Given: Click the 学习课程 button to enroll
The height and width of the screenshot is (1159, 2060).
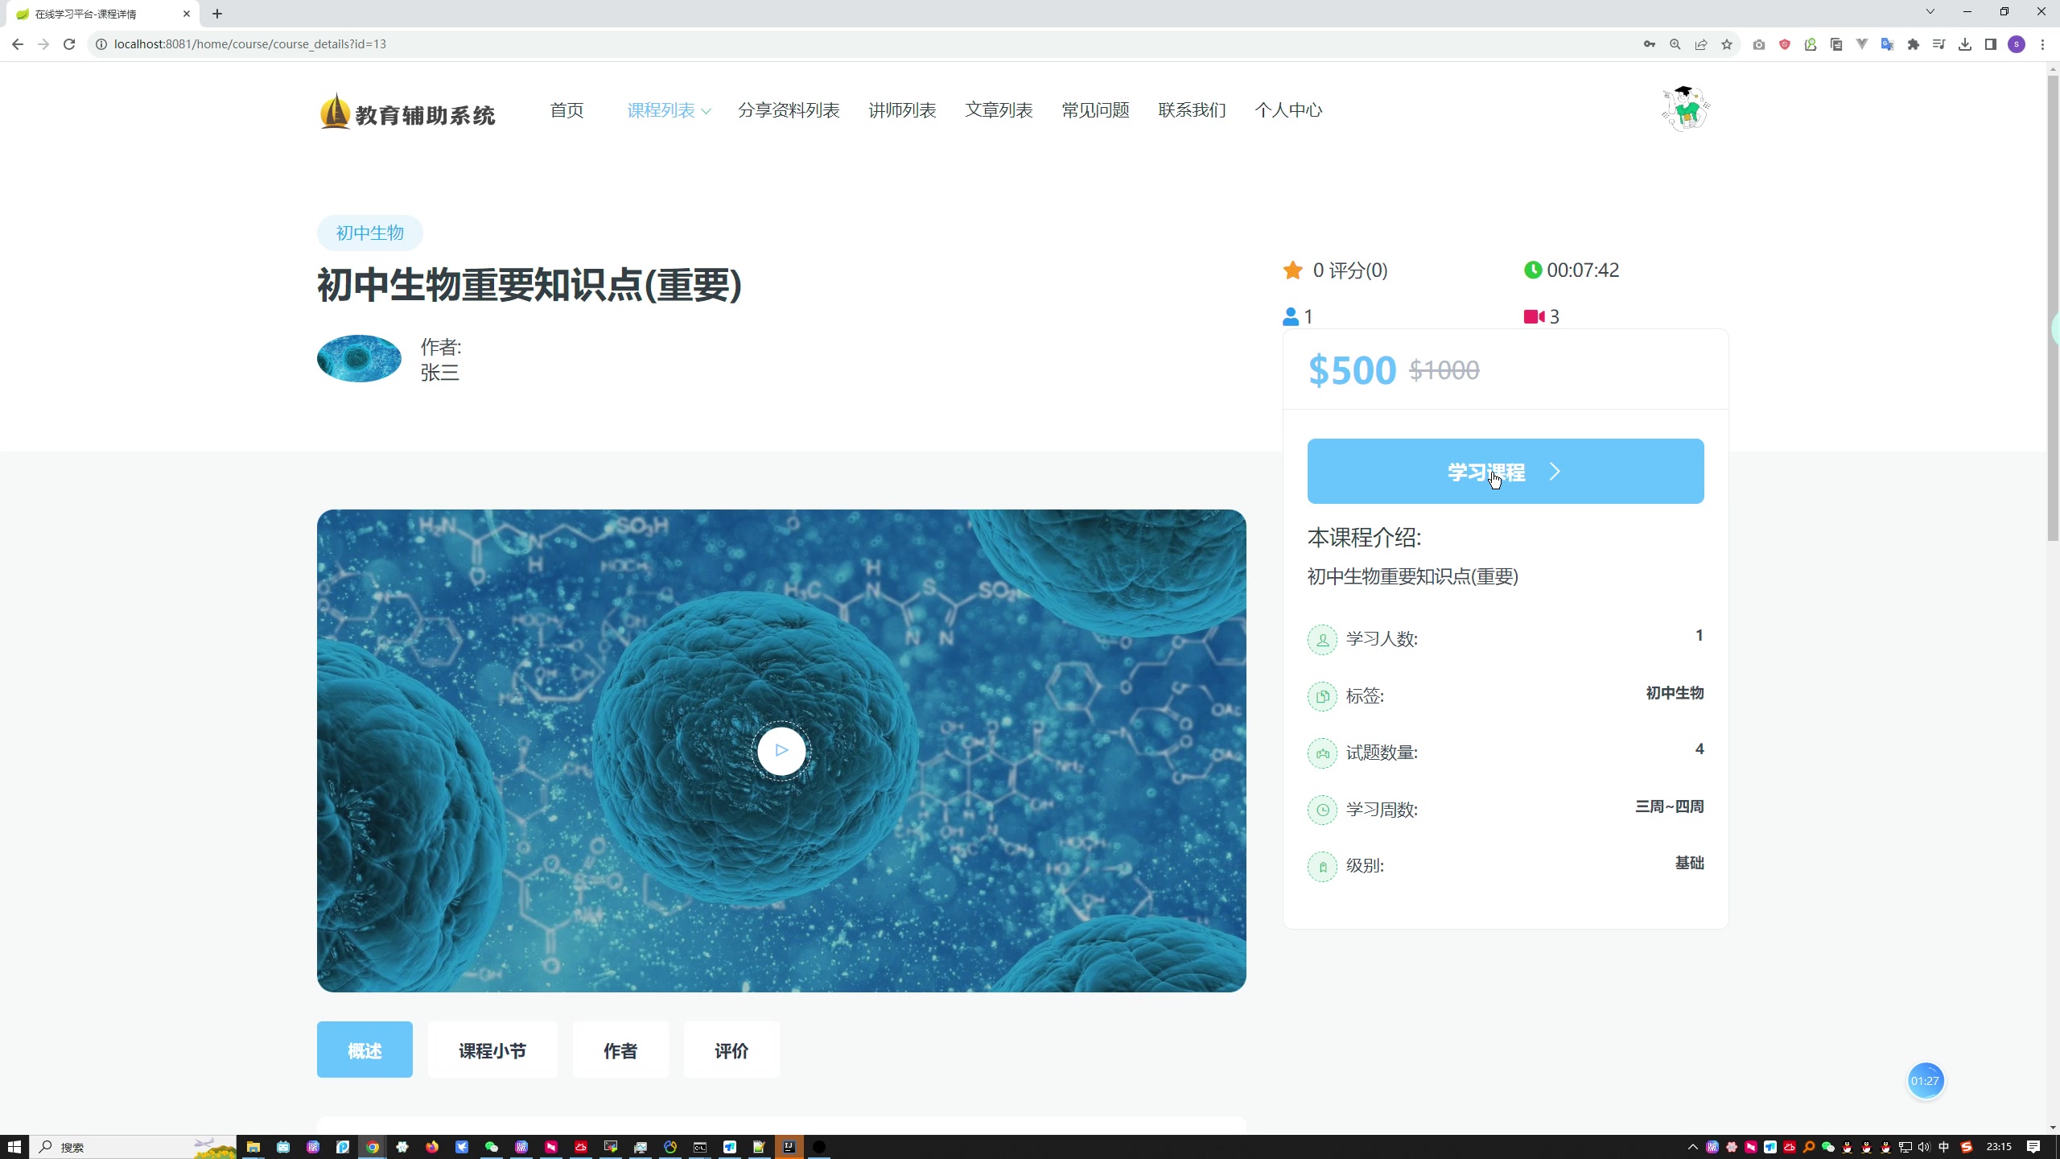Looking at the screenshot, I should [x=1504, y=471].
